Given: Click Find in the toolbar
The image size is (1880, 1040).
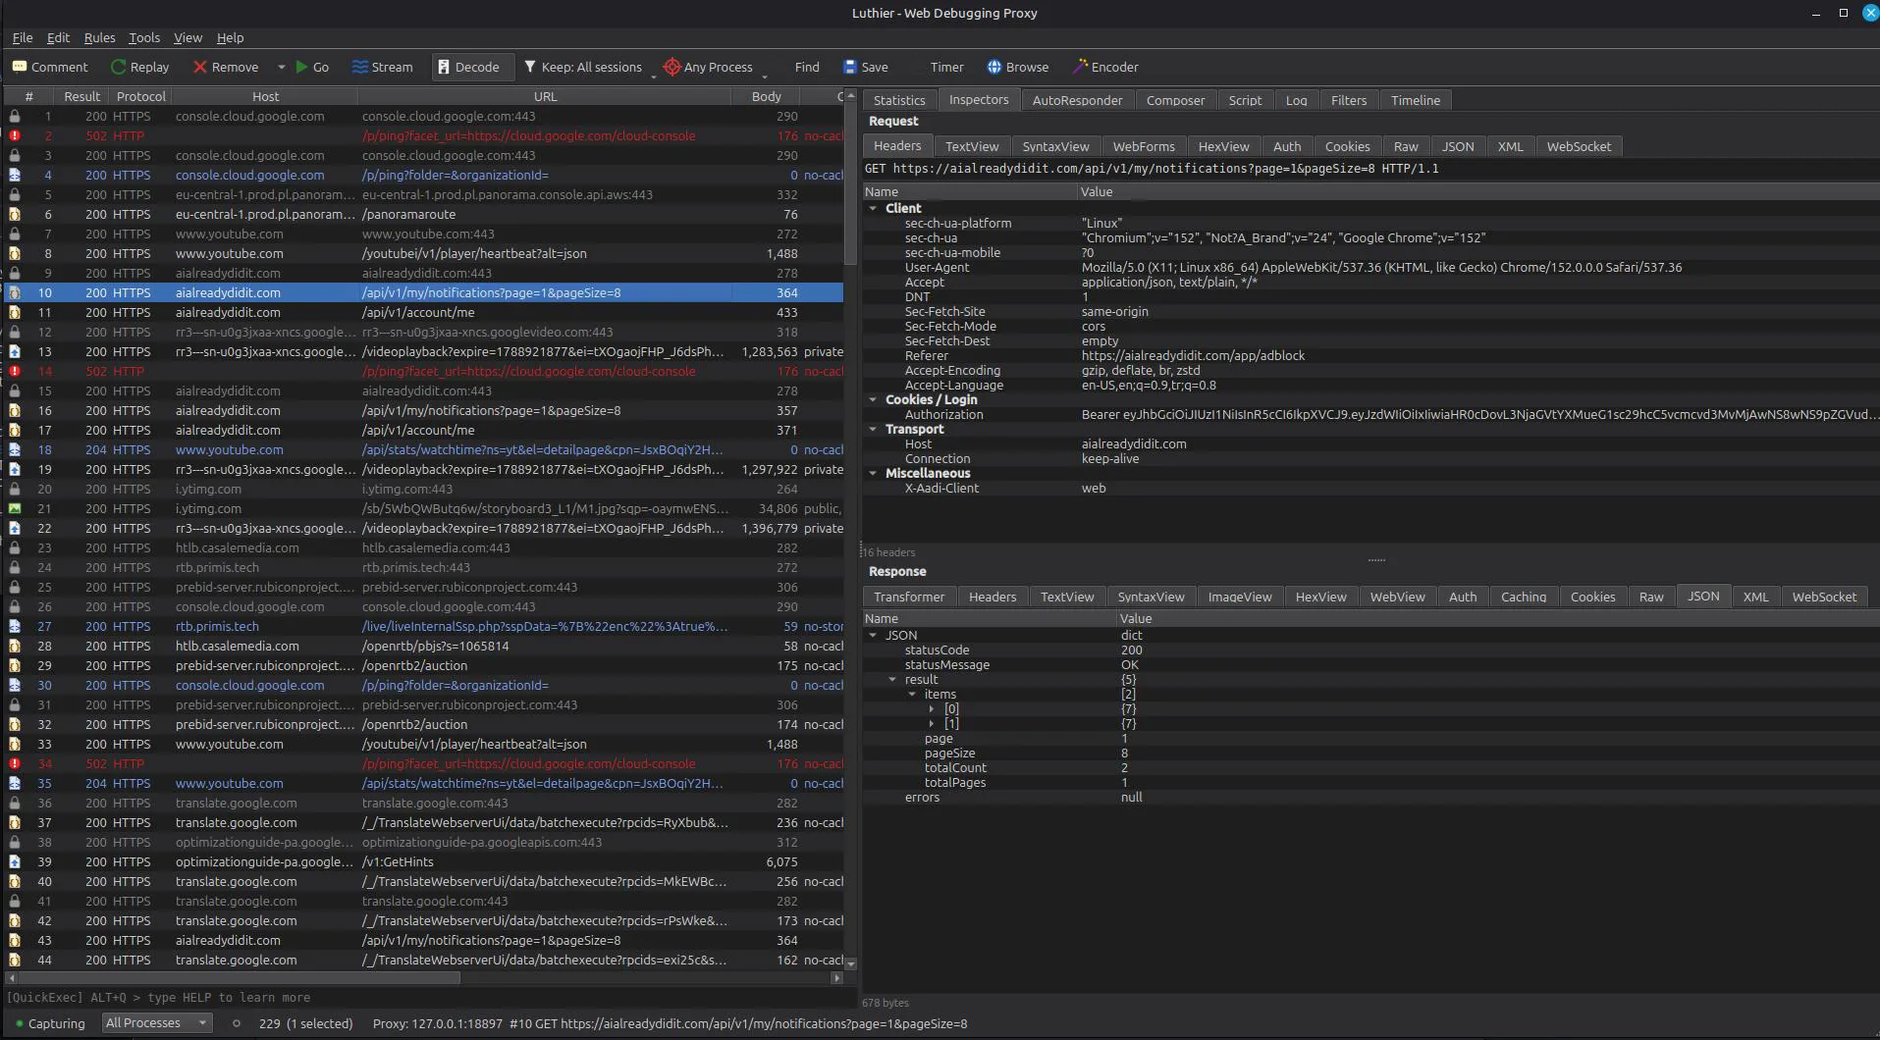Looking at the screenshot, I should (807, 67).
